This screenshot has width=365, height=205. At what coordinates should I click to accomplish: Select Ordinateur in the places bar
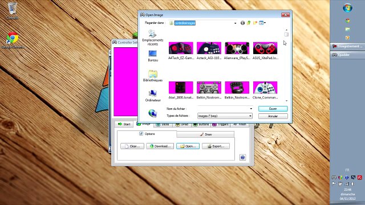pyautogui.click(x=153, y=96)
